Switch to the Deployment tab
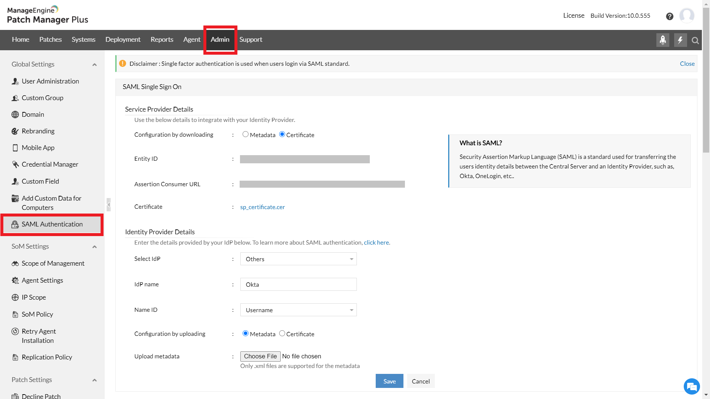 (123, 40)
